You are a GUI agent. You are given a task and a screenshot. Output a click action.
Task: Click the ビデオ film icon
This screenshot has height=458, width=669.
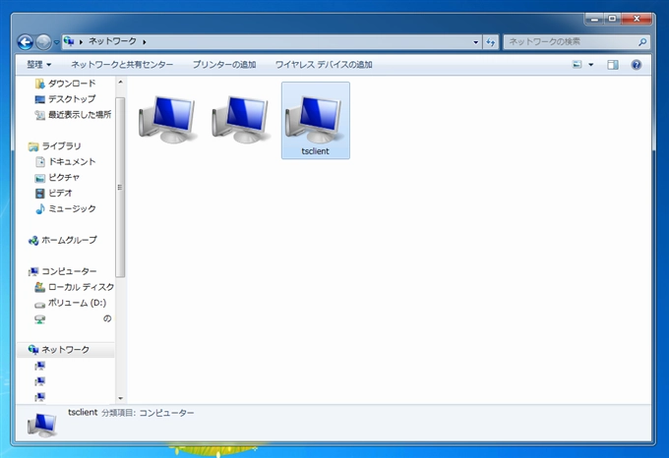pyautogui.click(x=39, y=194)
